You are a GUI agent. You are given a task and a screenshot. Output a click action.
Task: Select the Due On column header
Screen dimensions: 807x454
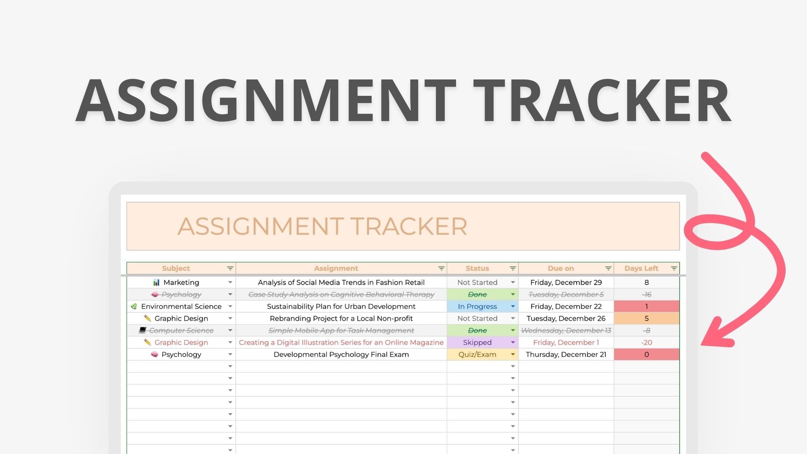point(562,268)
